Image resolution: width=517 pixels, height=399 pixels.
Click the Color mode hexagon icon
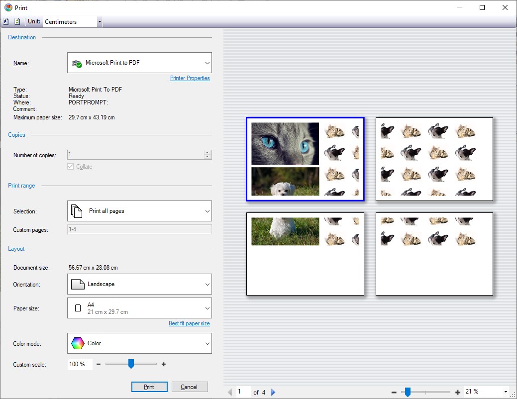tap(77, 343)
